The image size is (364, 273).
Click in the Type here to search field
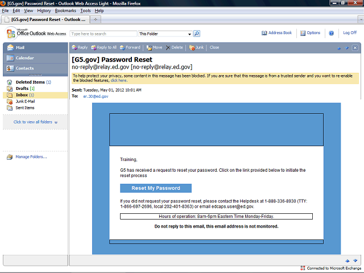104,34
